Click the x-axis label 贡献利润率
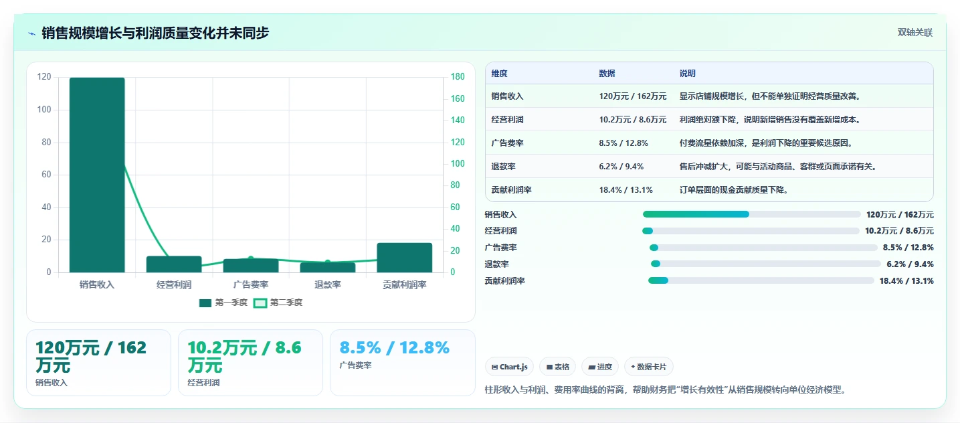 coord(404,284)
